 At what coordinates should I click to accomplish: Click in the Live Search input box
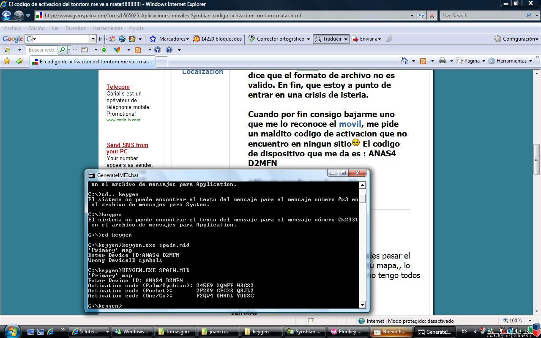(x=482, y=16)
